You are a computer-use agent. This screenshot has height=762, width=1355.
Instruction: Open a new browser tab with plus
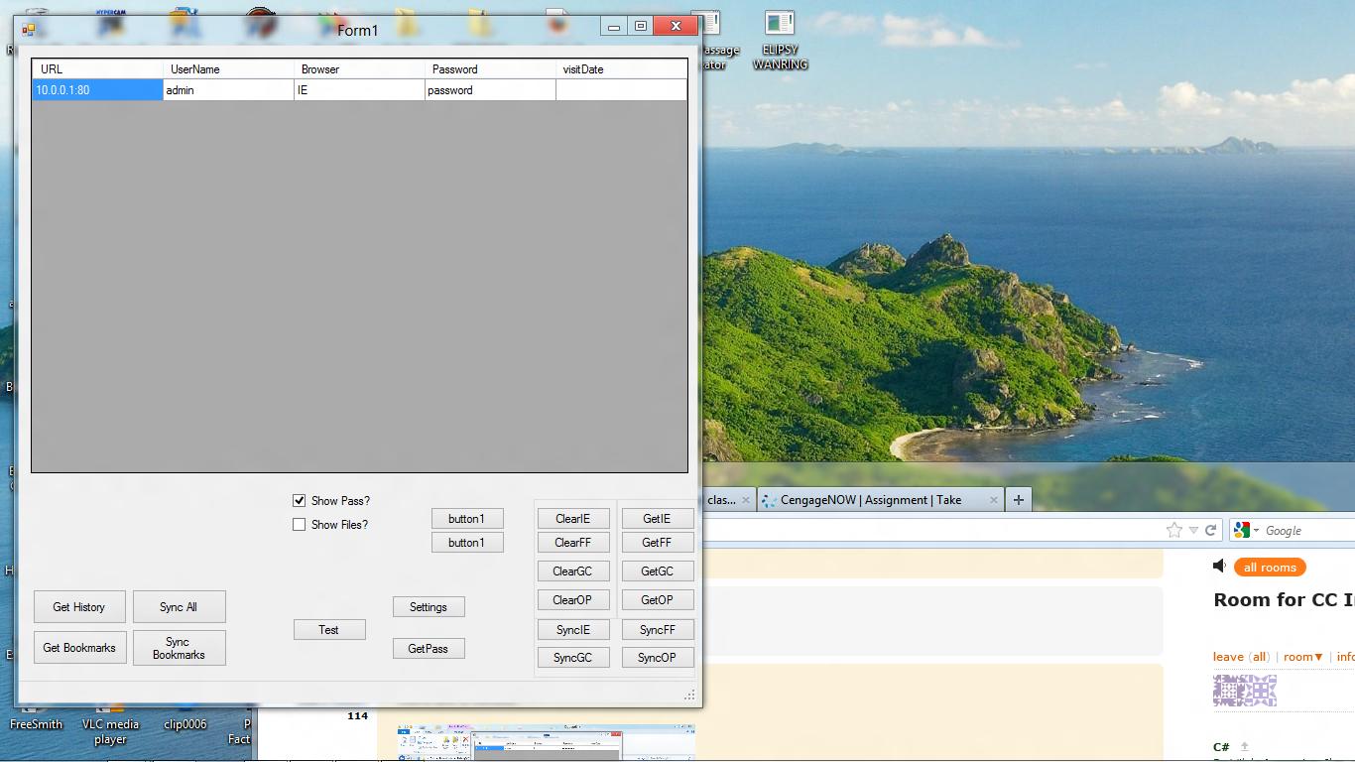(1018, 500)
